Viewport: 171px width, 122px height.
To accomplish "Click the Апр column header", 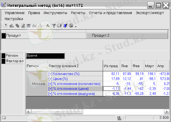I will (163, 66).
